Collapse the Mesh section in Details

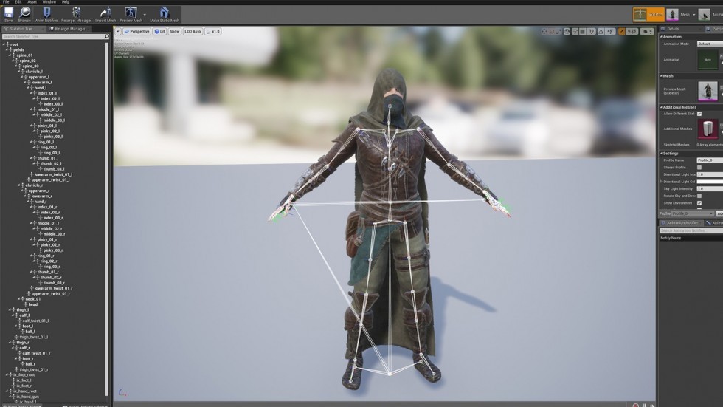pyautogui.click(x=661, y=75)
